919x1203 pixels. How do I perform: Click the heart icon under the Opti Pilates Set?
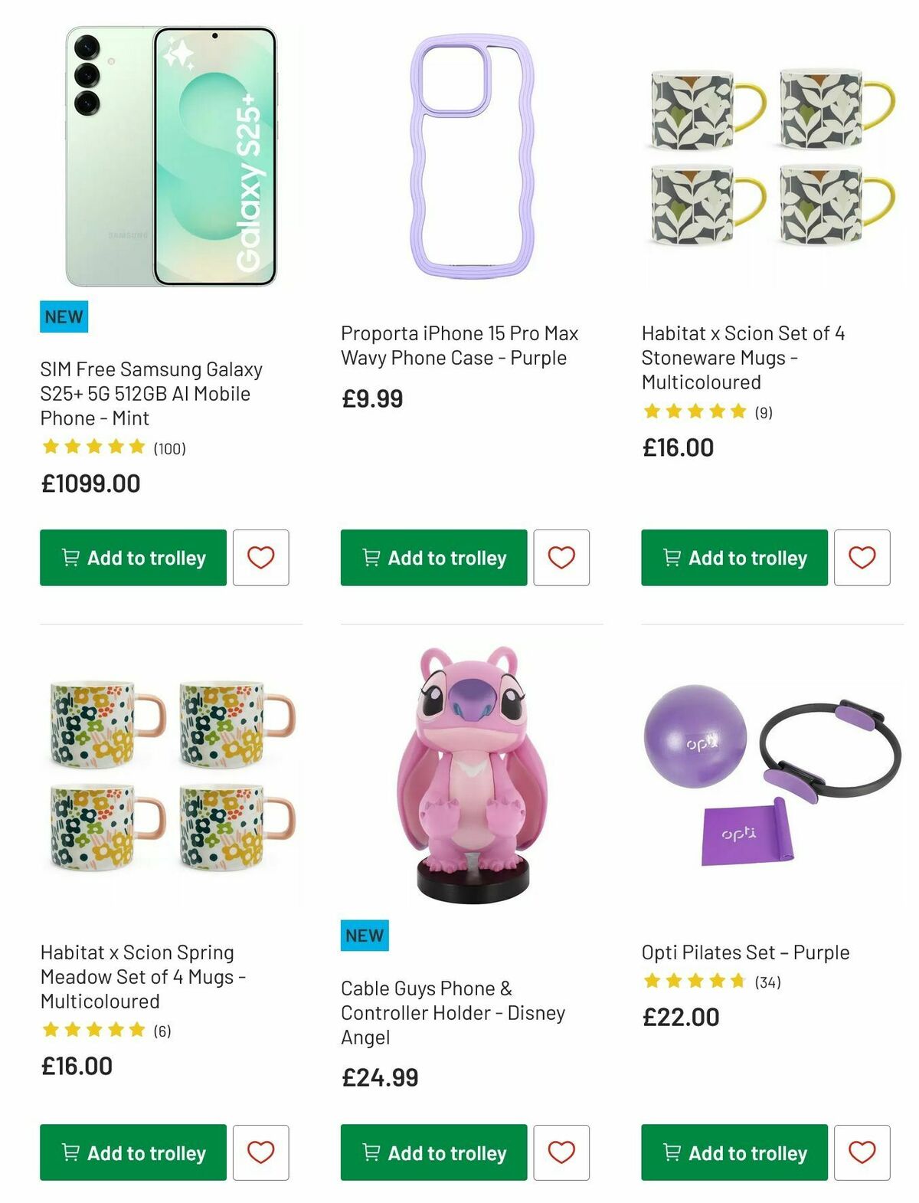pyautogui.click(x=862, y=1152)
